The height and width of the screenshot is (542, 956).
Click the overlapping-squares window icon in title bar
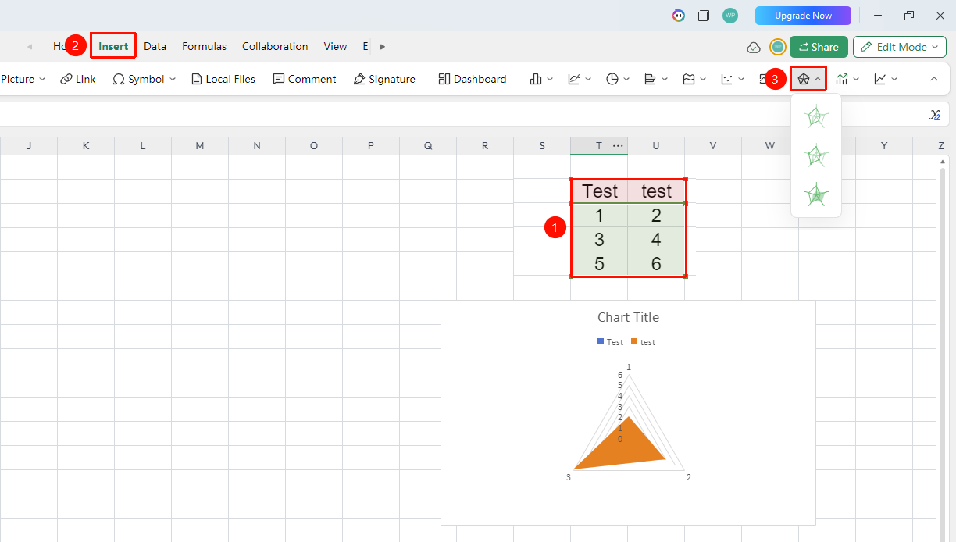[704, 16]
